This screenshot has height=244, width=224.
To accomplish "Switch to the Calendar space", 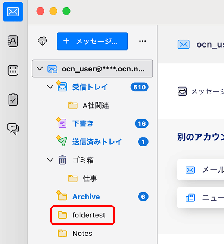I will 13,70.
